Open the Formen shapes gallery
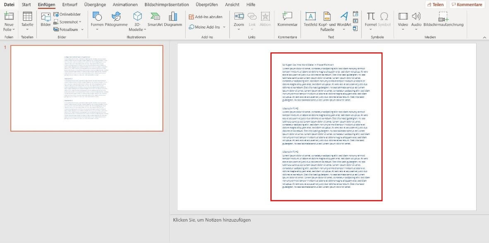The image size is (489, 243). (x=97, y=17)
